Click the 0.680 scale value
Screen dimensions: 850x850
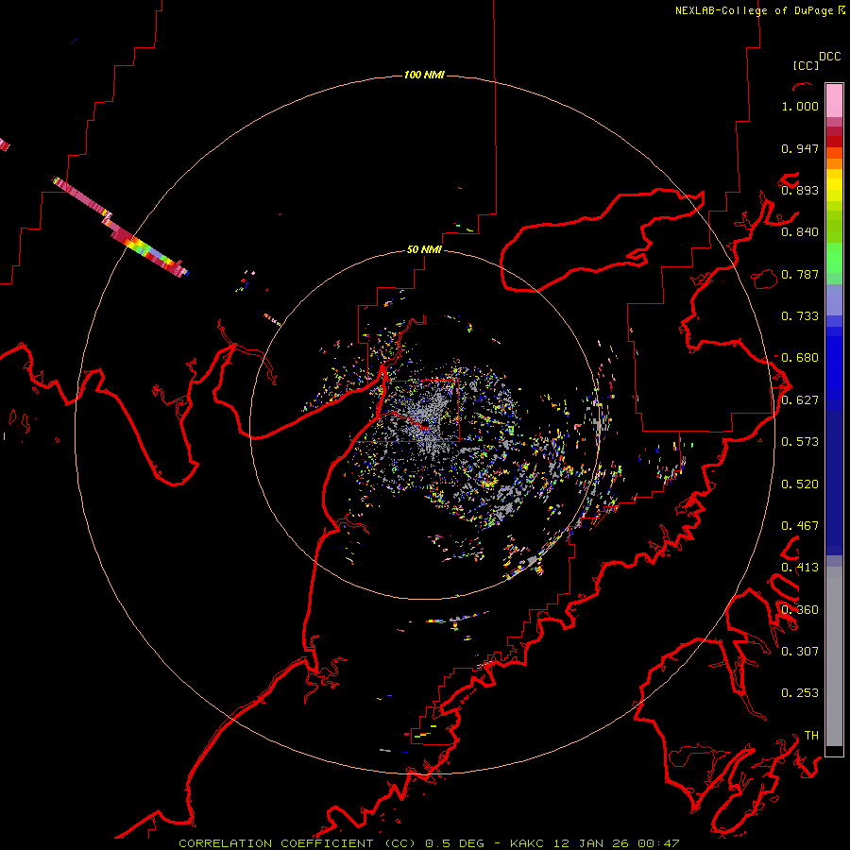point(800,358)
